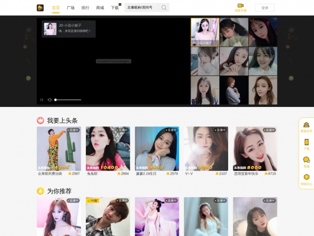The image size is (314, 236).
Task: Click the 头条指数 8200 overlay
Action: tap(199, 168)
